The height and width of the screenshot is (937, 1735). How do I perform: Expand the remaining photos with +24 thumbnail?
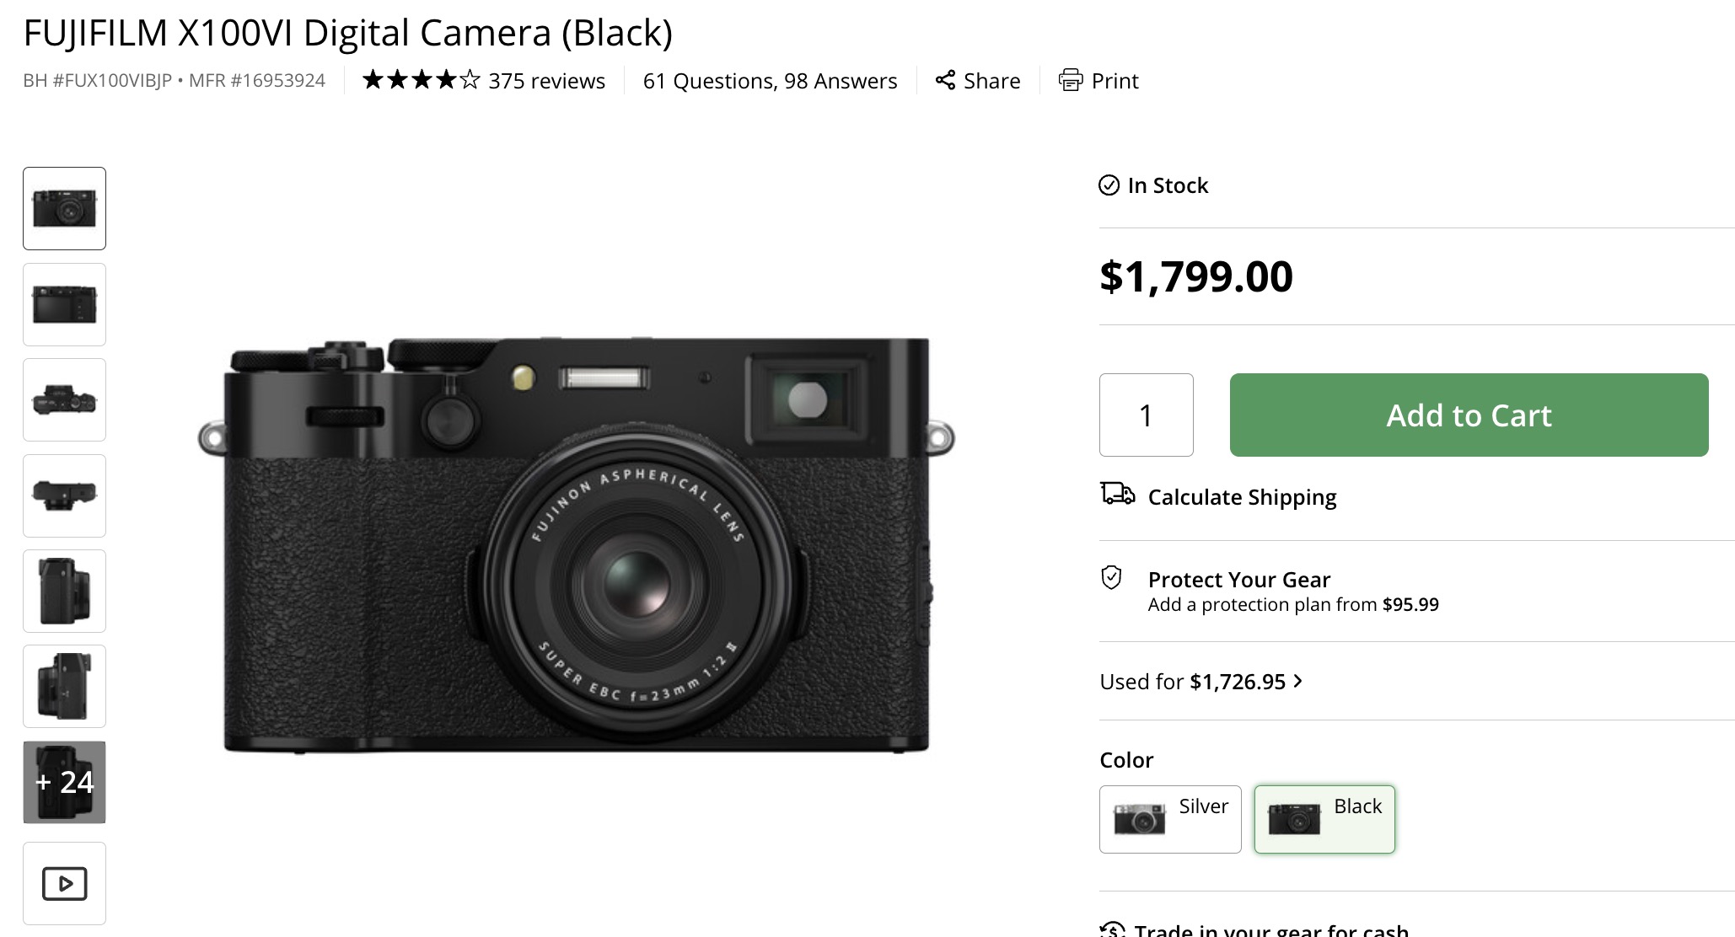pos(64,782)
